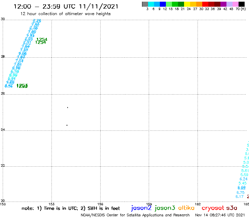Screen dimensions: 249x218
Task: Click the '12 hour collection of altimeter wave heights' subtitle
Action: [x=65, y=14]
